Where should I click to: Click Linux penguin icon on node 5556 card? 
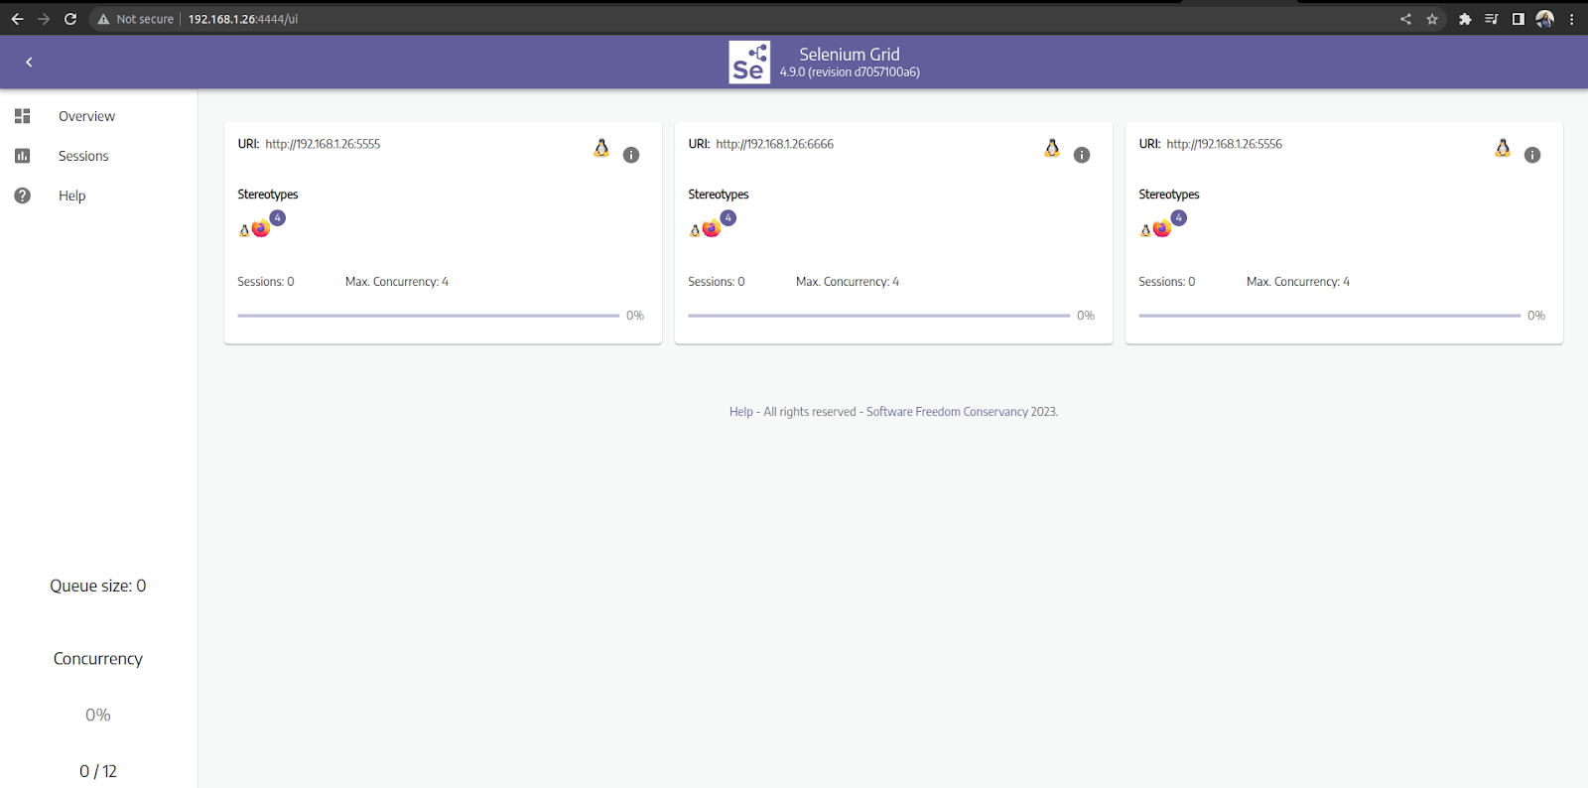[1503, 148]
